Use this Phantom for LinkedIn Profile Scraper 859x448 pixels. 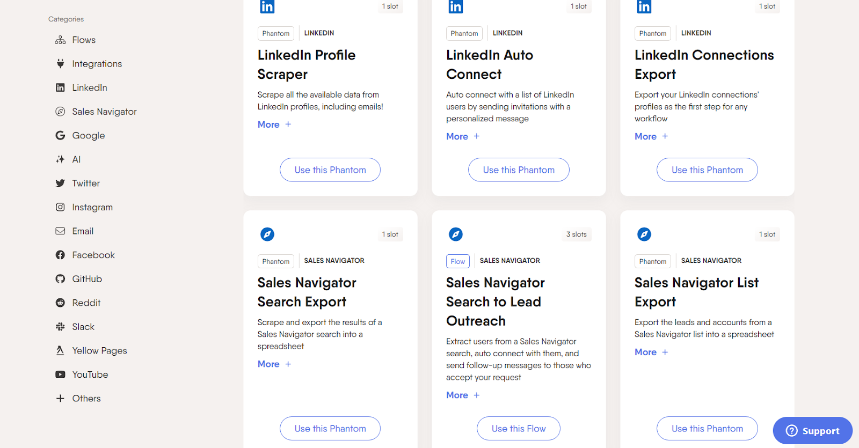tap(330, 170)
